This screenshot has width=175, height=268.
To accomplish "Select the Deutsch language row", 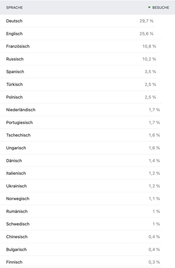I will [x=87, y=21].
